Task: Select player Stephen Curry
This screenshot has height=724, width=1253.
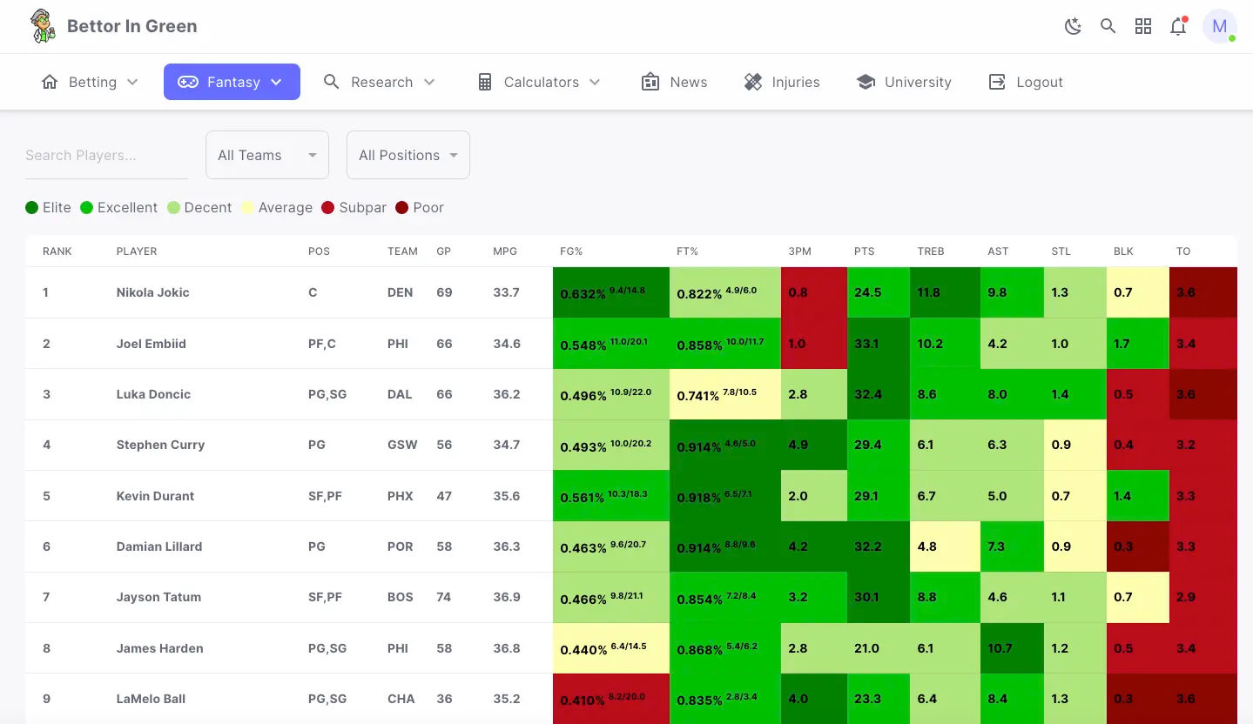Action: (x=160, y=445)
